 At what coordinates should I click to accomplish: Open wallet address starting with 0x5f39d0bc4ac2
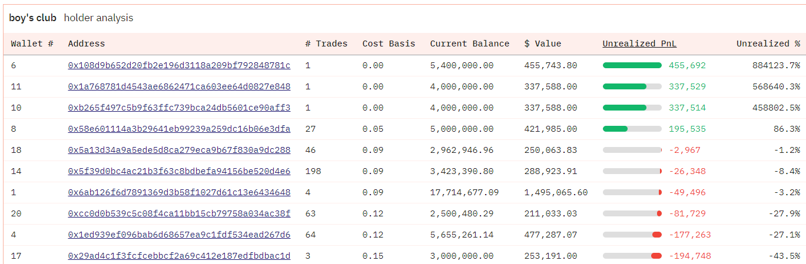click(179, 171)
